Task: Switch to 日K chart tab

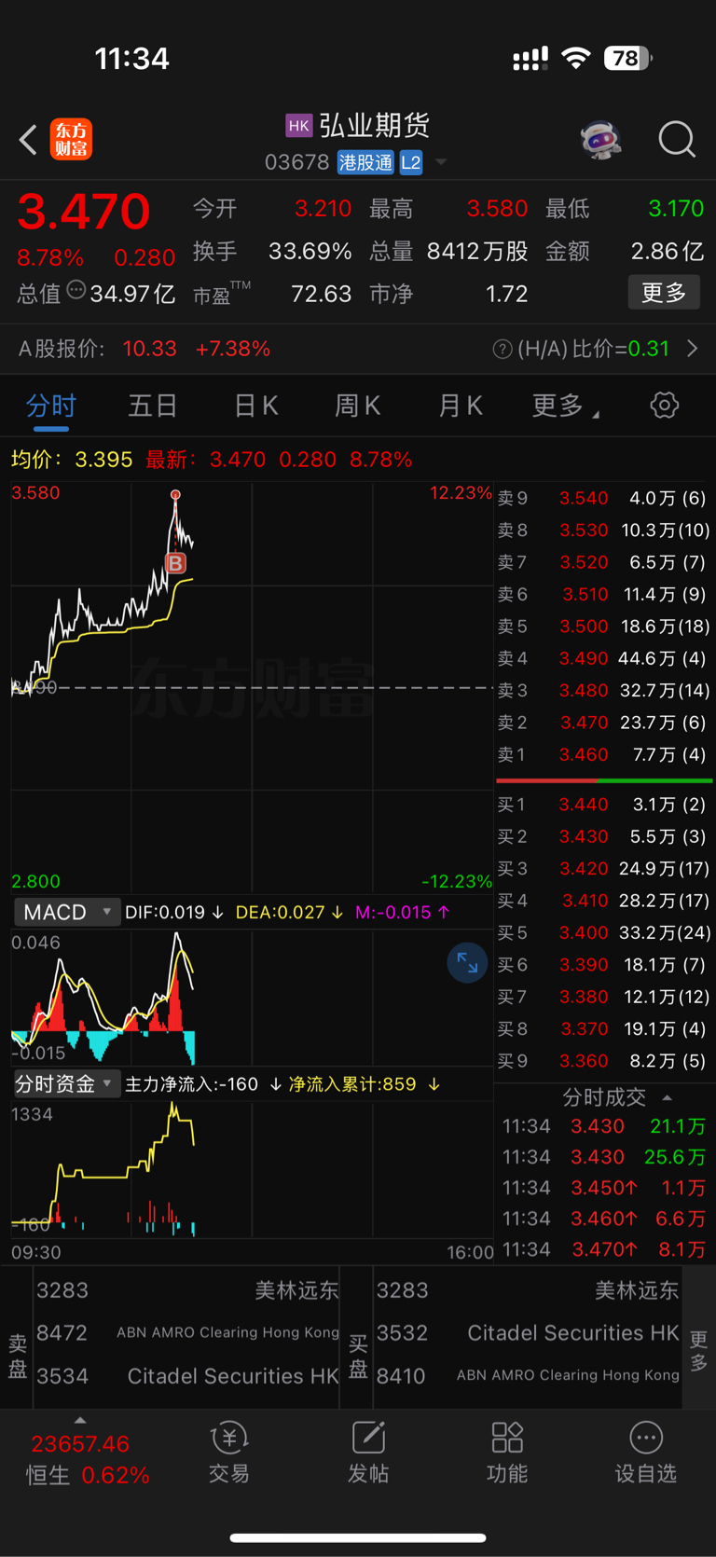Action: tap(255, 406)
